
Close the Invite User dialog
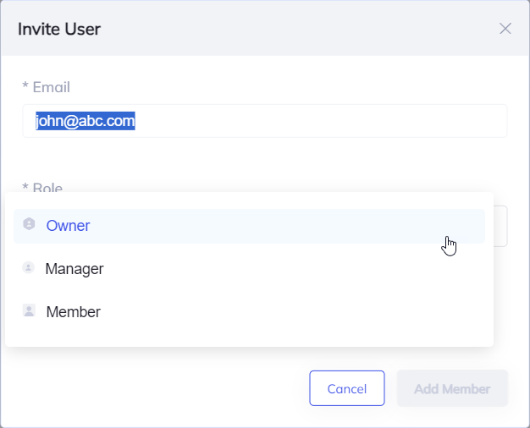505,29
